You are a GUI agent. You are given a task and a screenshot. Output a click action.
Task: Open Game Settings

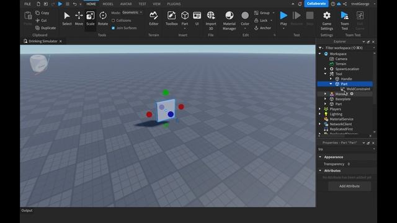point(327,20)
